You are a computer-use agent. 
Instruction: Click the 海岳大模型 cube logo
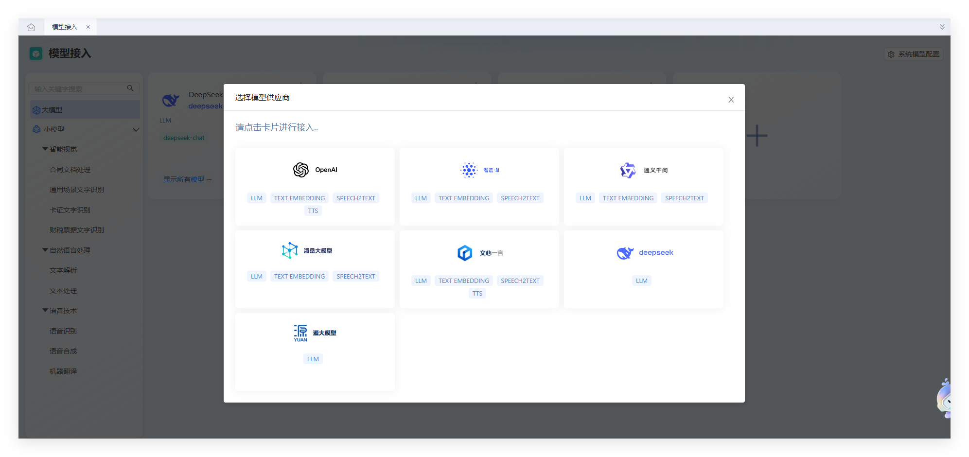[x=290, y=250]
